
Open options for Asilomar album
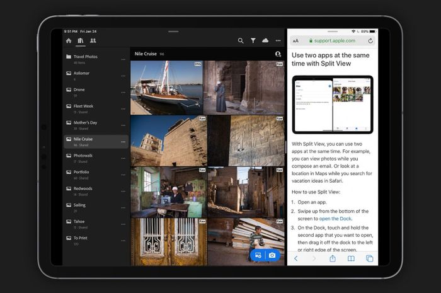click(x=123, y=76)
